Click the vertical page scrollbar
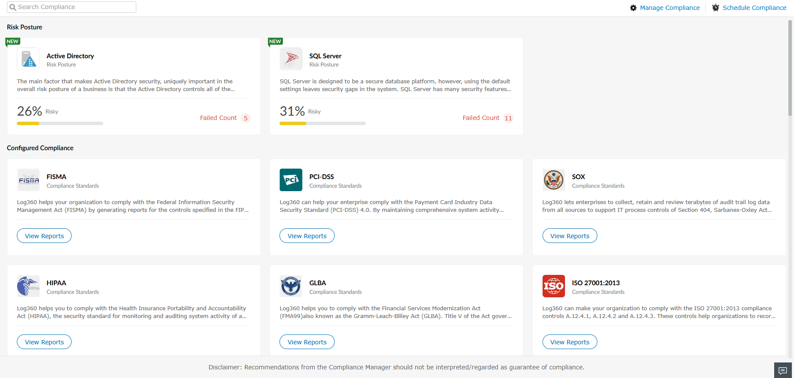Viewport: 794px width, 378px height. click(790, 69)
